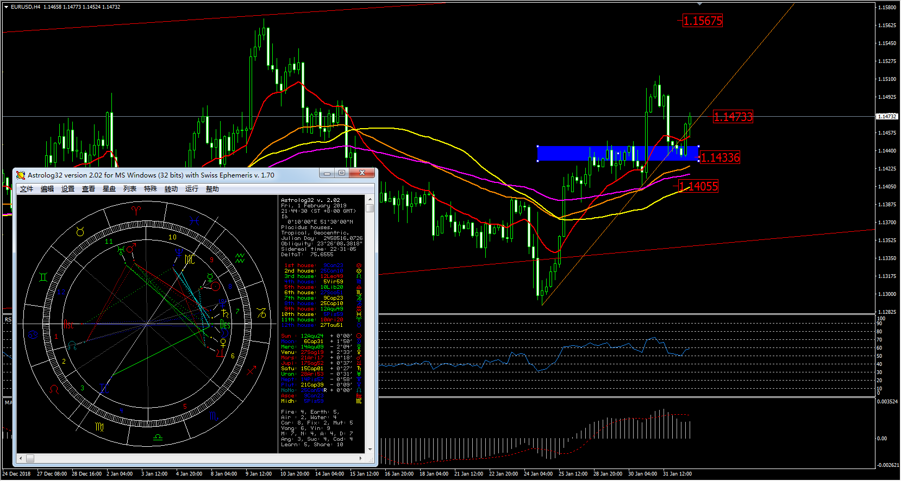Click the green Libra glyph on the zodiac wheel
This screenshot has width=901, height=481.
tap(158, 438)
